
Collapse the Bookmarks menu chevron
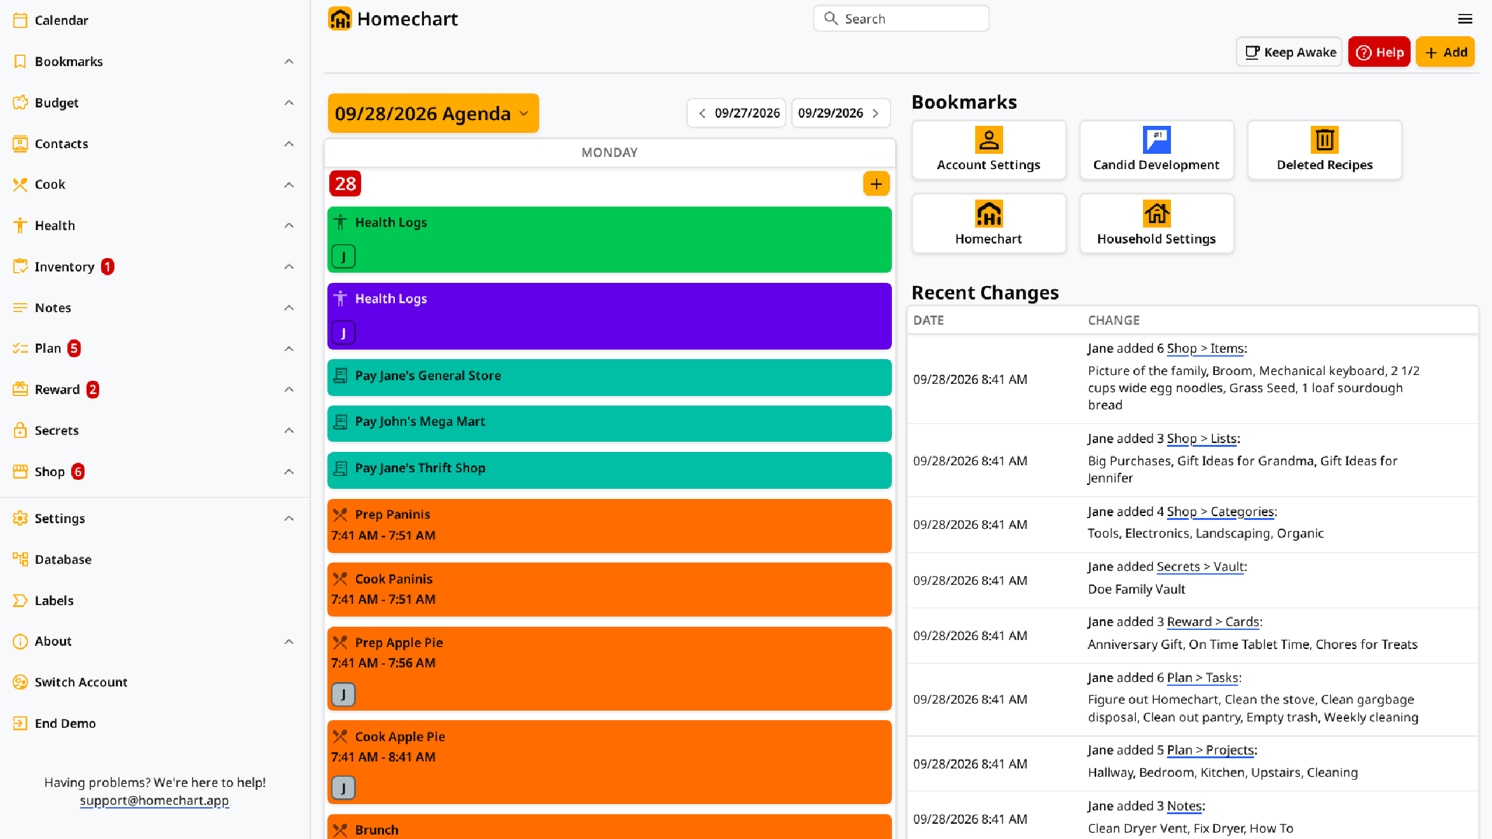pos(289,62)
